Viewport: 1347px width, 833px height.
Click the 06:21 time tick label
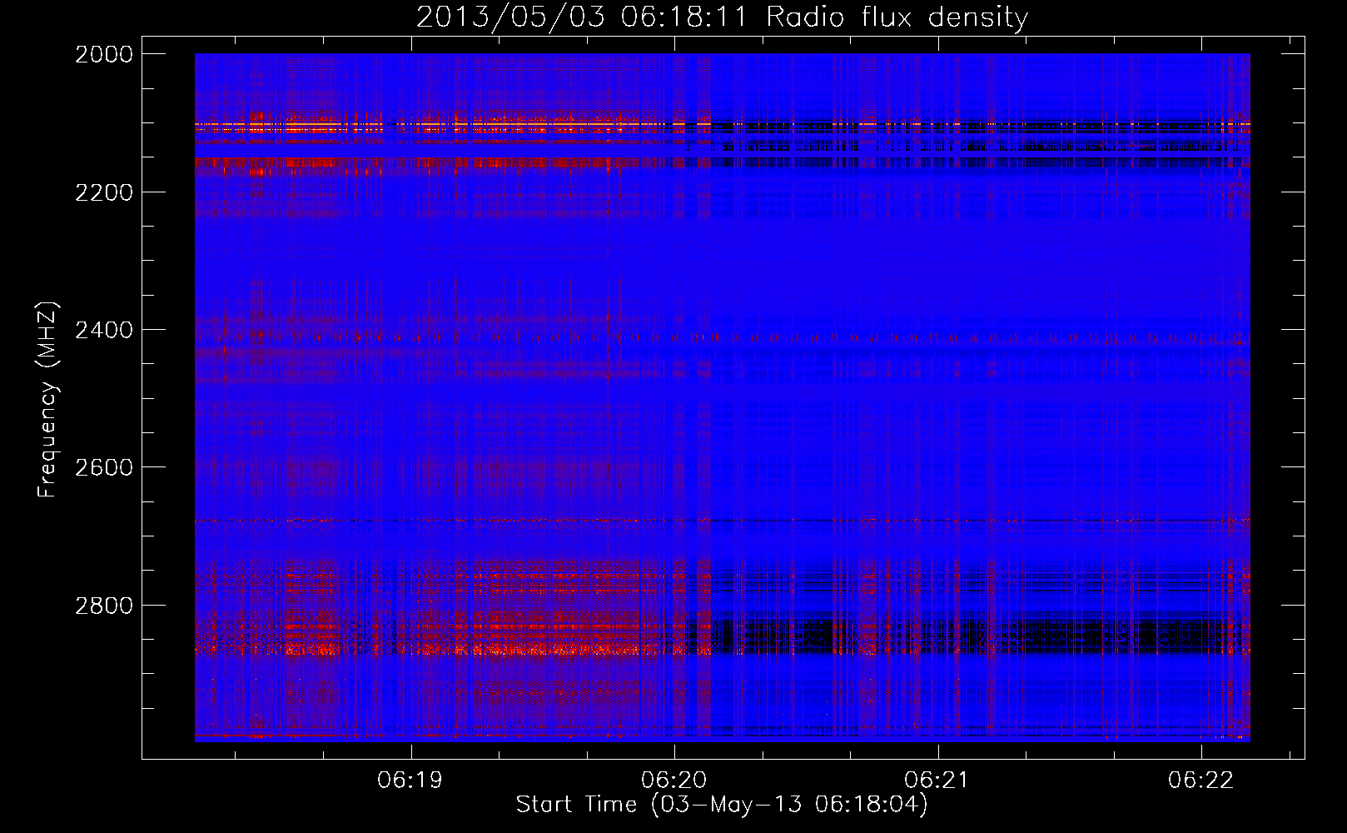(937, 780)
